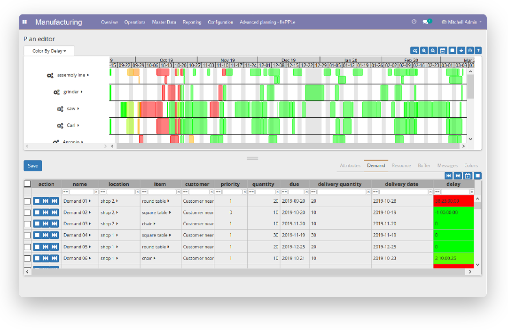508x330 pixels.
Task: Switch to the Resource tab
Action: 401,165
